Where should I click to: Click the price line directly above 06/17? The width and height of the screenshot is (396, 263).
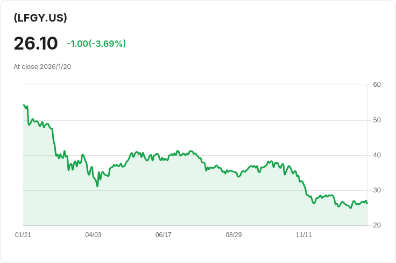(x=164, y=159)
